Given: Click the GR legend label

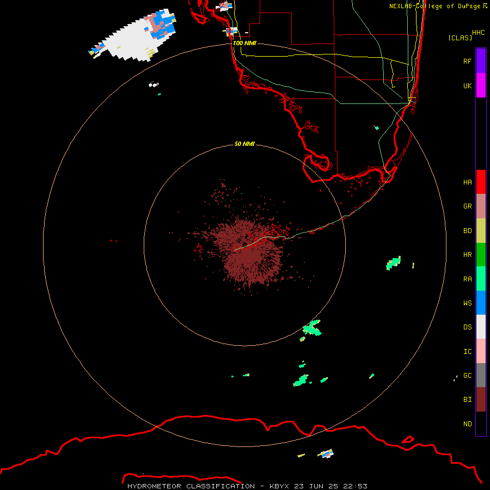Looking at the screenshot, I should (467, 206).
